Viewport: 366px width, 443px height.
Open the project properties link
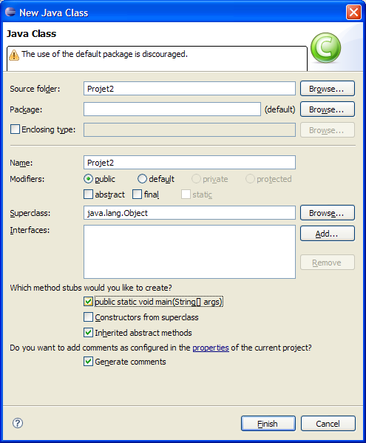point(211,348)
